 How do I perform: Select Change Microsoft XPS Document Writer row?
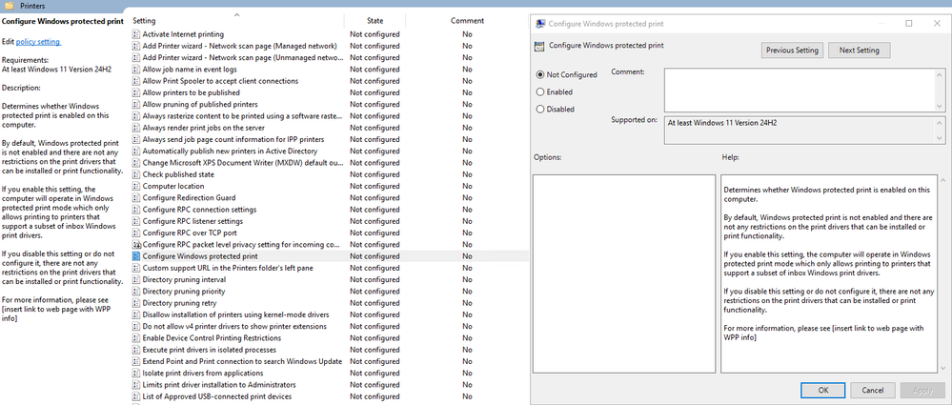point(329,163)
